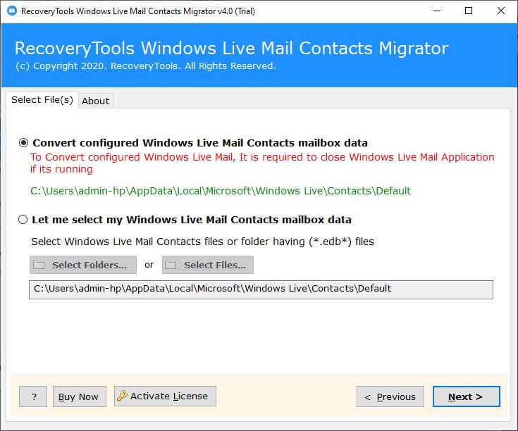Choose the Let me select mailbox data option
The height and width of the screenshot is (431, 518).
(23, 220)
